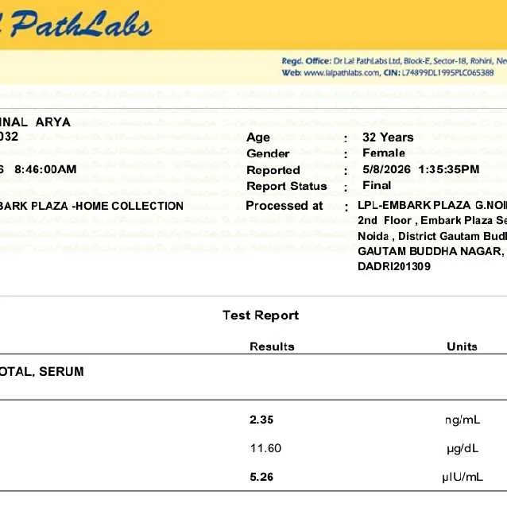Select the 11.60 result value
The width and height of the screenshot is (507, 507).
[265, 448]
